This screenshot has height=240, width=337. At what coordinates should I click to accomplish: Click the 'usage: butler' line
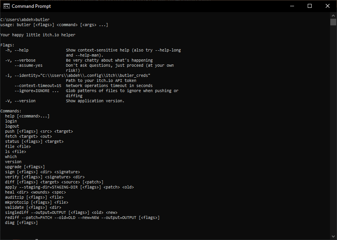[x=54, y=25]
